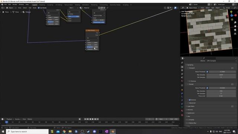Image resolution: width=238 pixels, height=134 pixels.
Task: Open the Windows Start menu
Action: coord(3,131)
